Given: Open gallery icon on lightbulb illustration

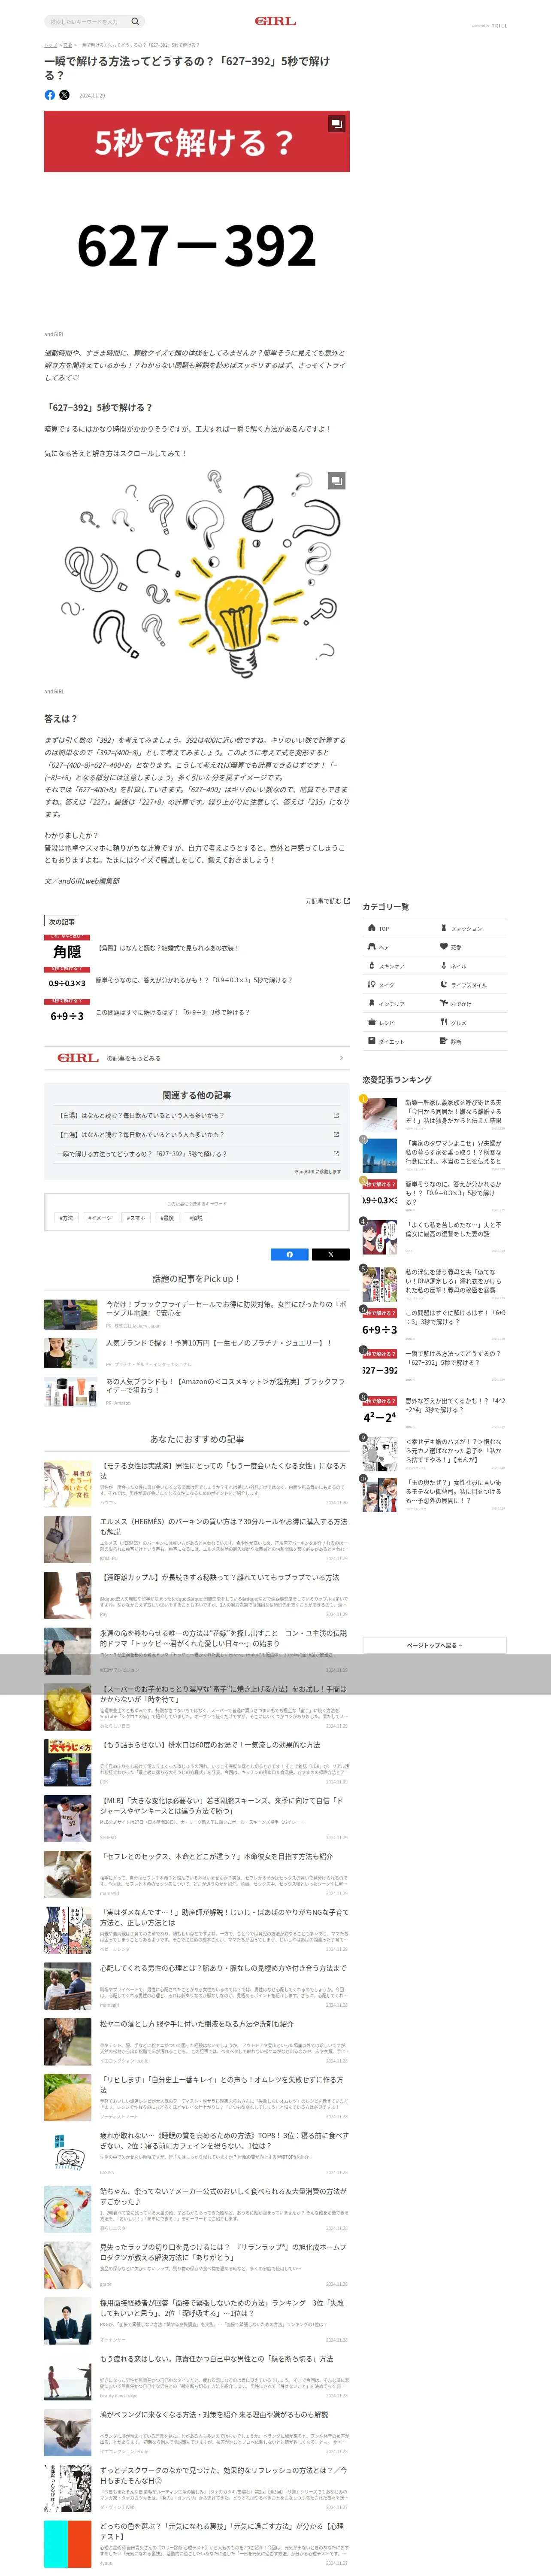Looking at the screenshot, I should tap(336, 481).
